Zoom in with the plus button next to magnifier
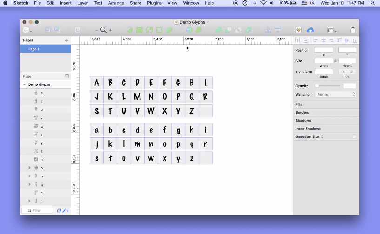The height and width of the screenshot is (234, 380). click(110, 30)
